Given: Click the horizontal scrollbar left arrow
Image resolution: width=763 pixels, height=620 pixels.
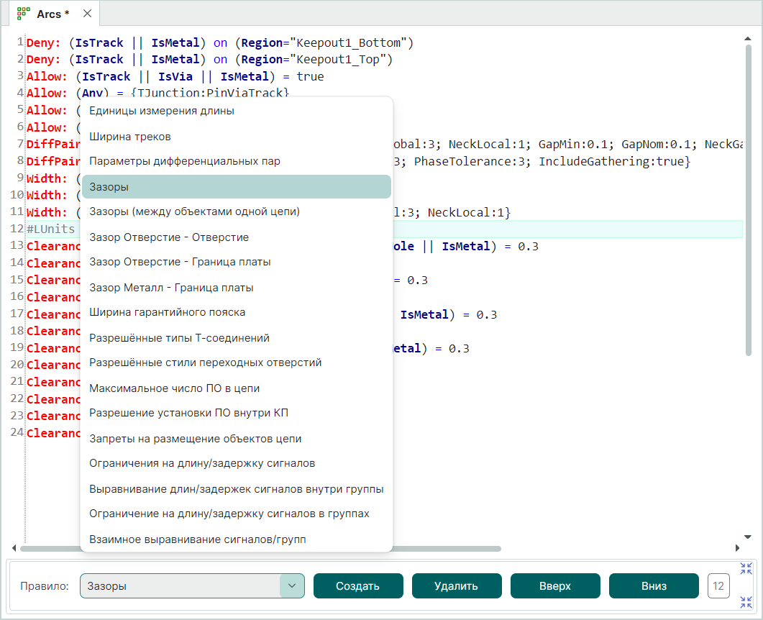Looking at the screenshot, I should (x=14, y=548).
